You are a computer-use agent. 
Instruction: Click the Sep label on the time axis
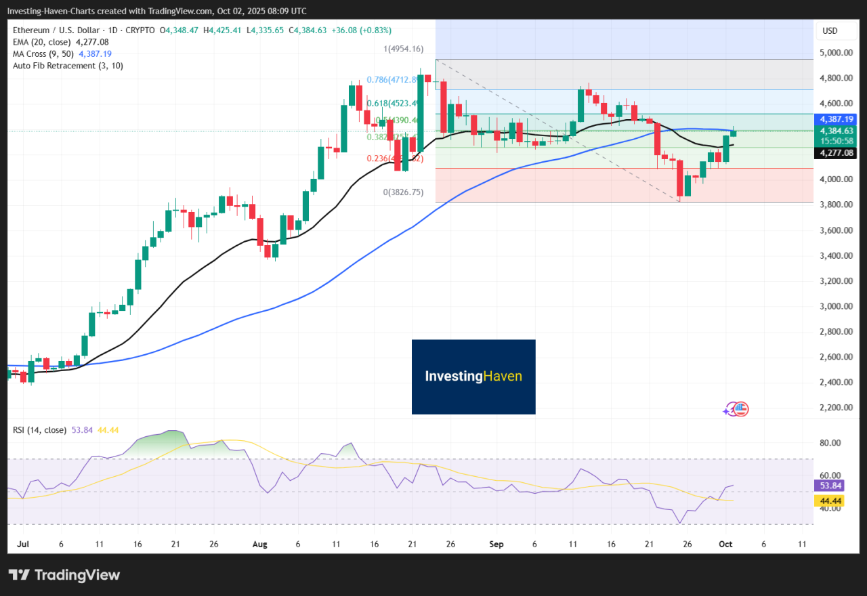(x=496, y=544)
